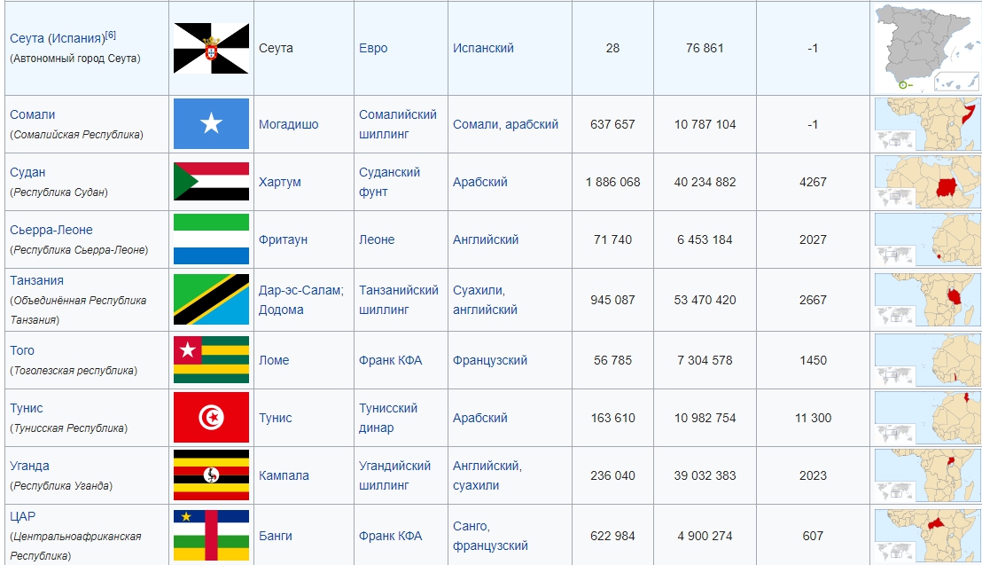The image size is (982, 565).
Task: Click the Фритаун capital link
Action: pyautogui.click(x=284, y=239)
